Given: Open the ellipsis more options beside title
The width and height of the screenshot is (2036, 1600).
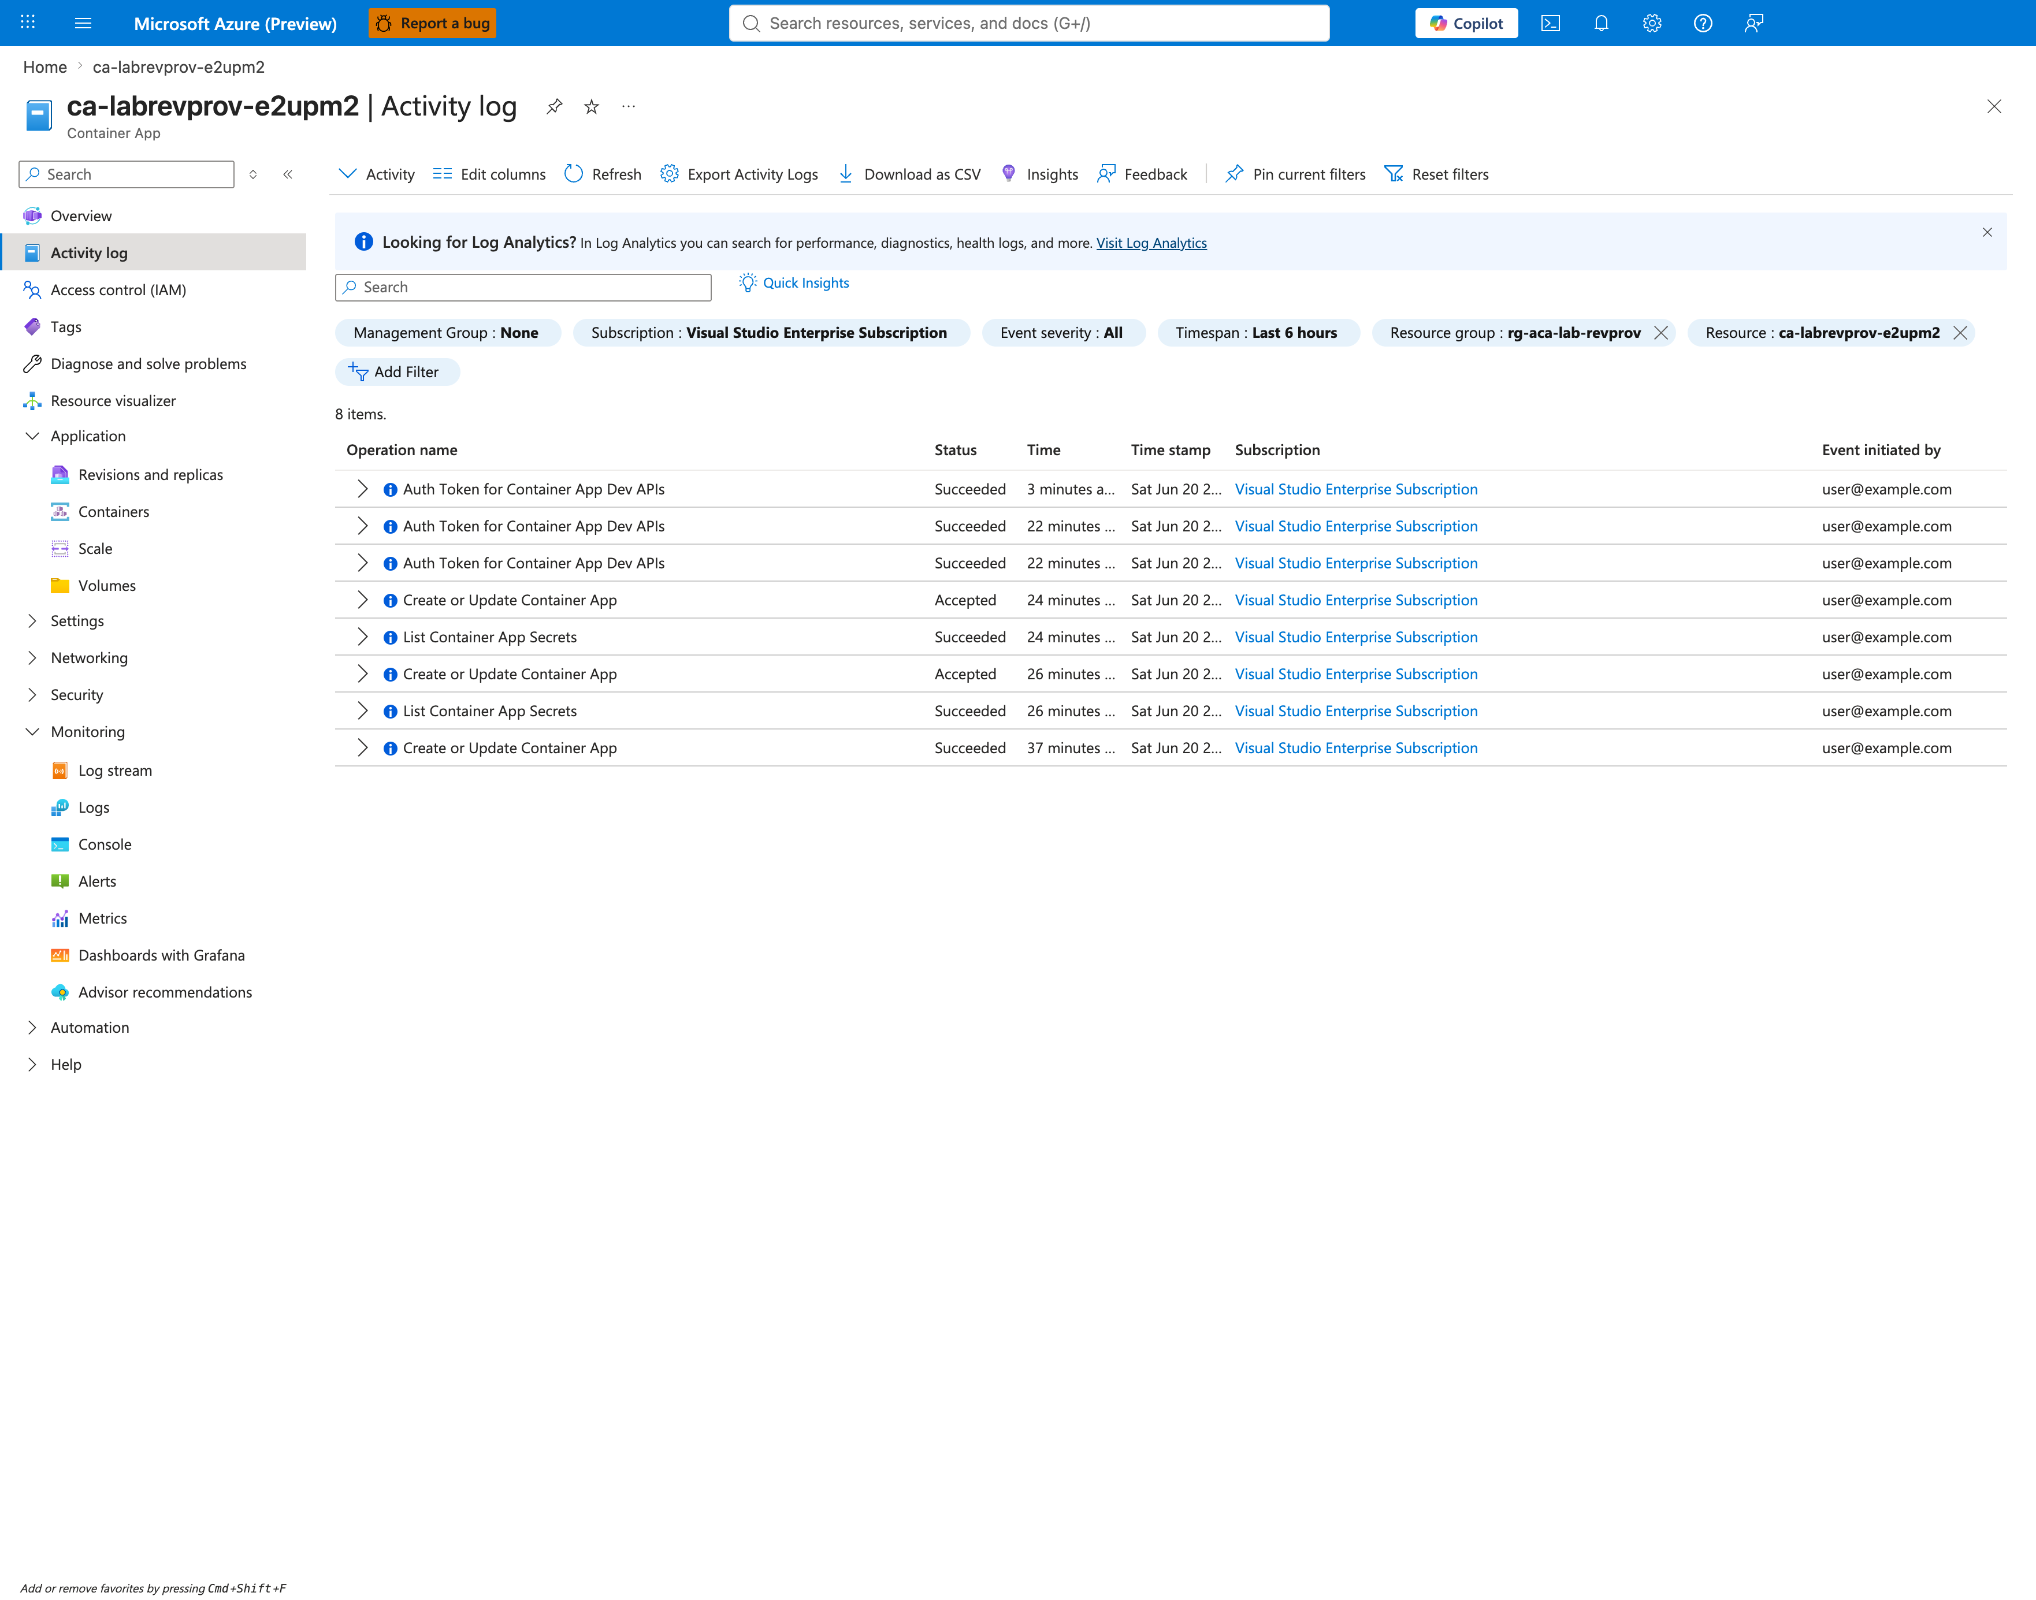Looking at the screenshot, I should pos(629,107).
